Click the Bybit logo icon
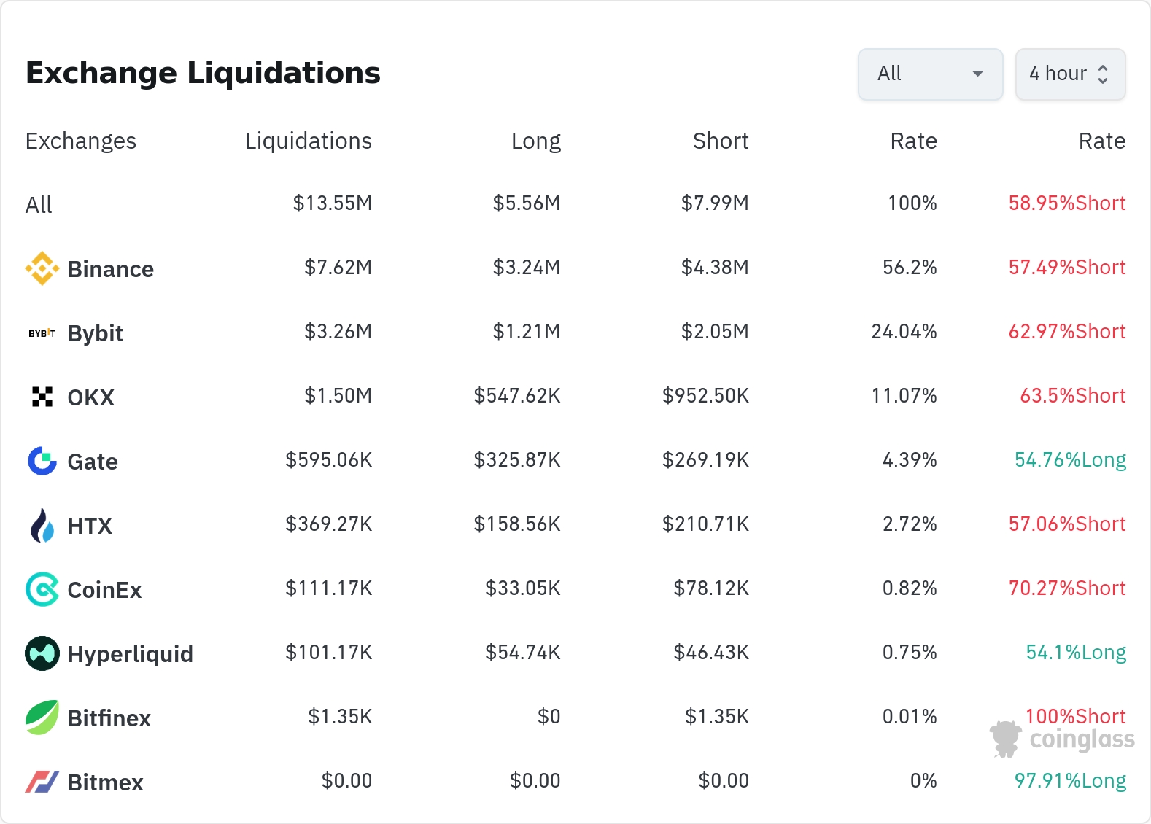Viewport: 1151px width, 824px height. (42, 333)
